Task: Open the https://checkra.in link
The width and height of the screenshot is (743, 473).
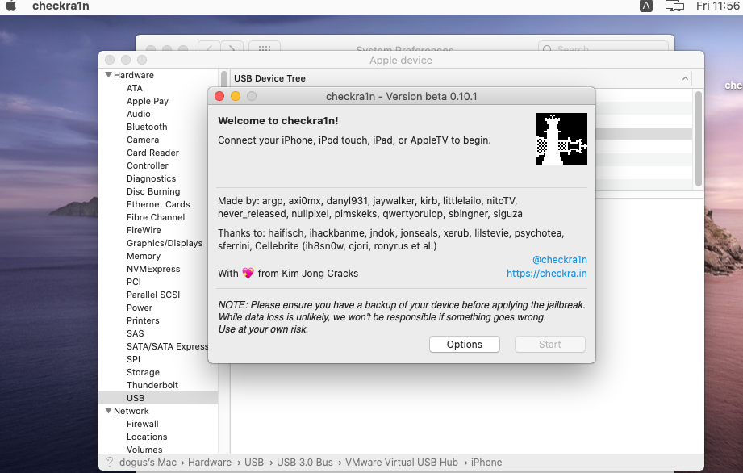Action: (546, 274)
